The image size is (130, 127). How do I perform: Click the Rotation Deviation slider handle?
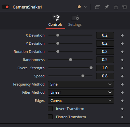(x=58, y=51)
